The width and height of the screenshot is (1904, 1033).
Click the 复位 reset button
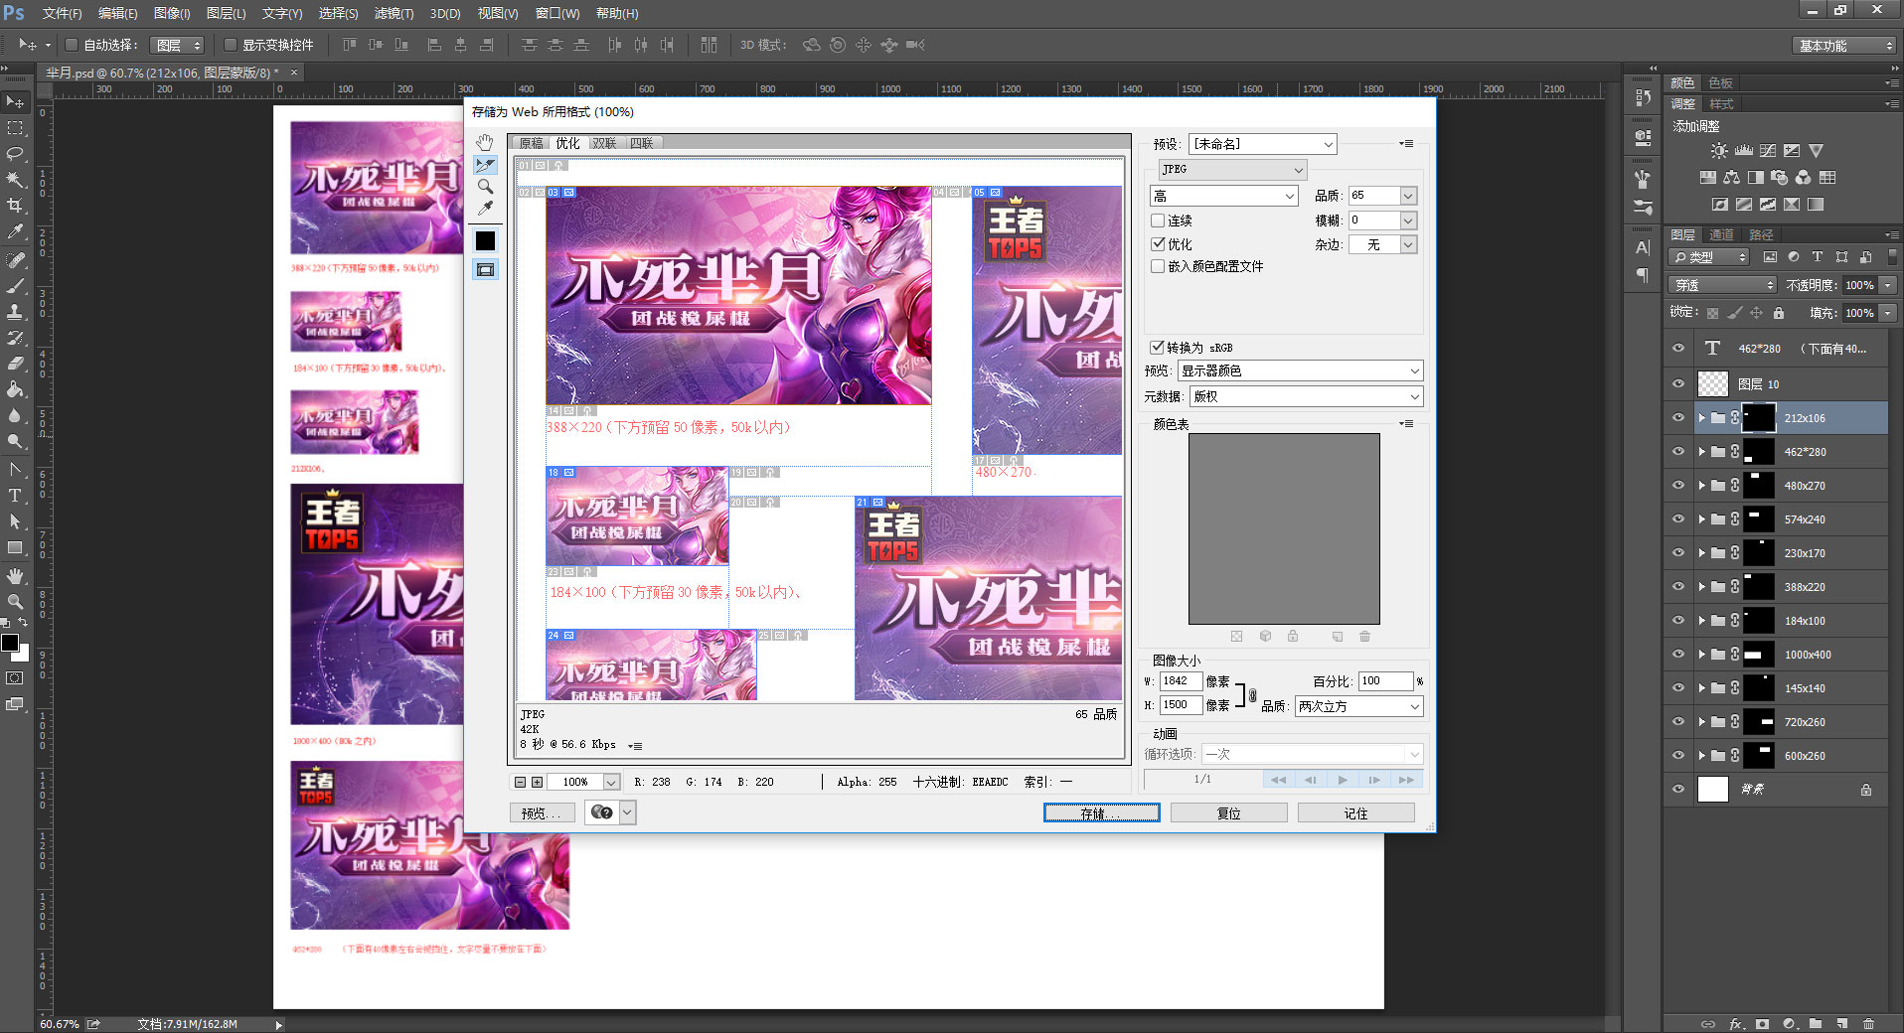[1228, 812]
